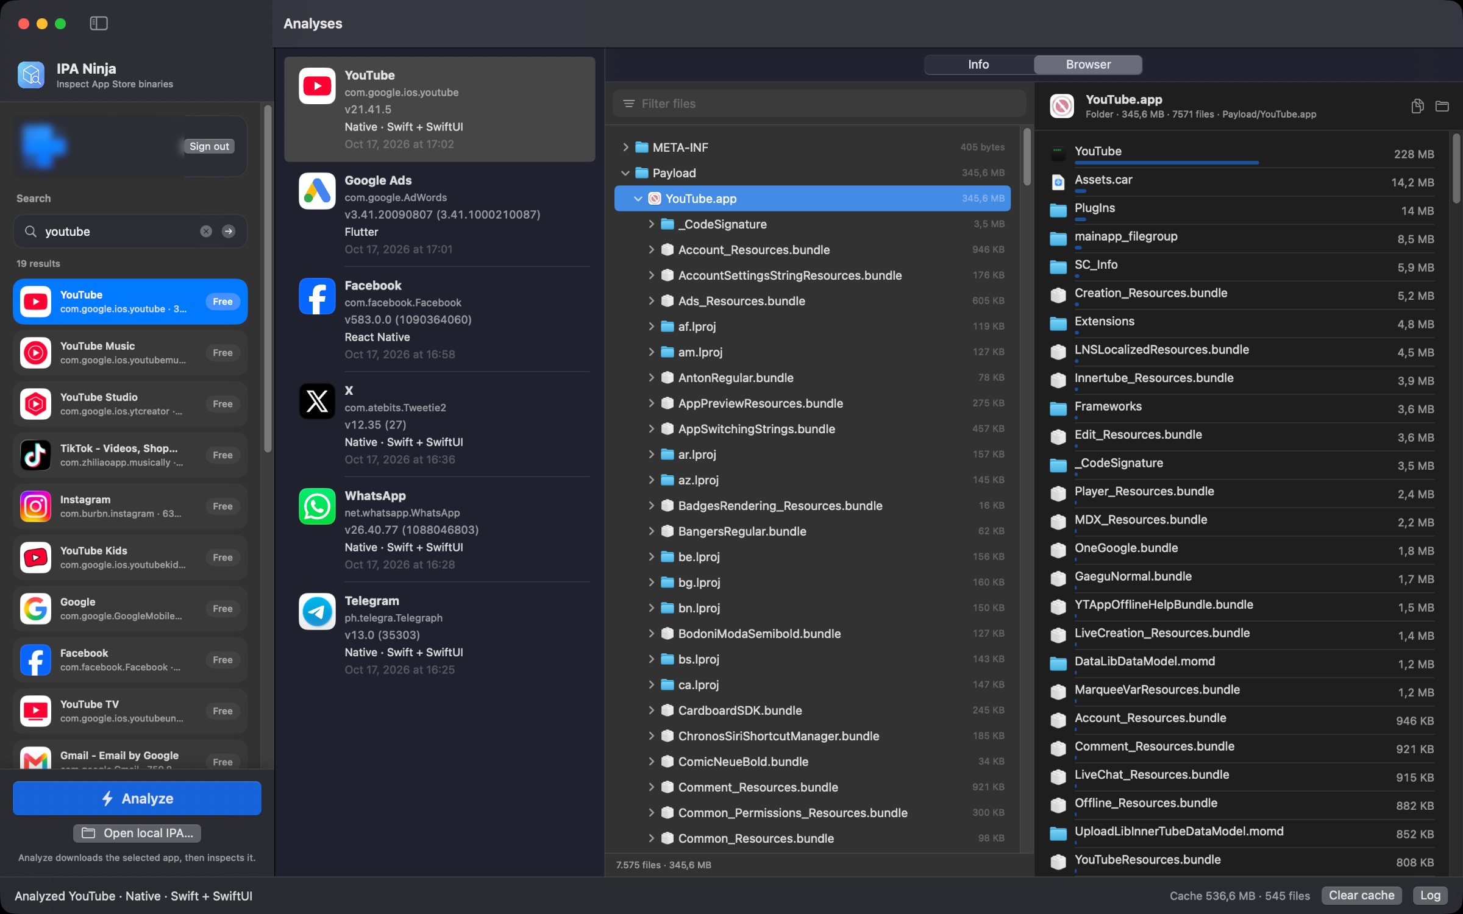Select YouTube binary 228 MB row
The image size is (1463, 914).
point(1242,154)
